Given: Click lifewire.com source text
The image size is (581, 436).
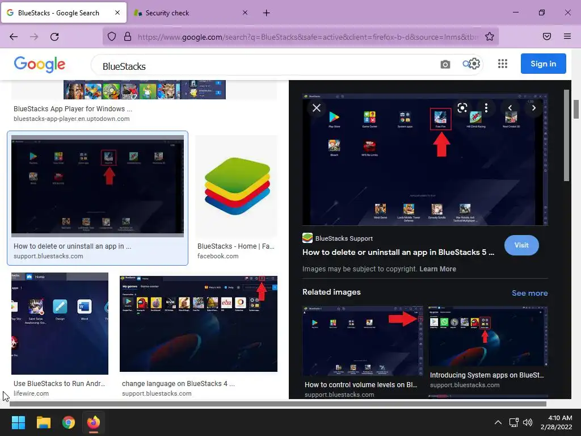Looking at the screenshot, I should click(31, 393).
